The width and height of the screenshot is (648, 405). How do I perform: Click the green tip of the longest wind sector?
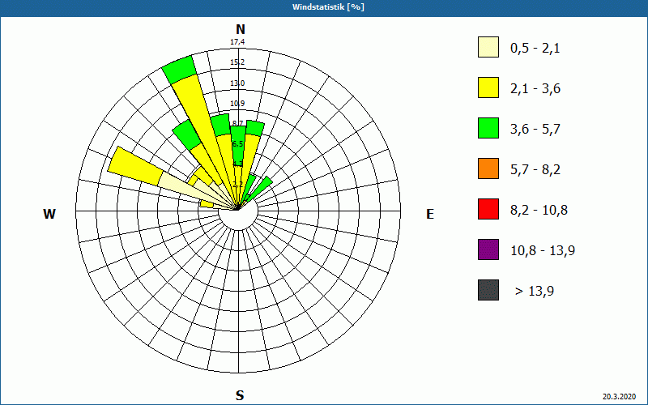178,70
